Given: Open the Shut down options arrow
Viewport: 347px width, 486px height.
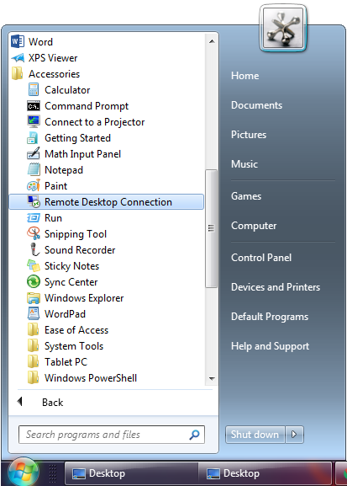Looking at the screenshot, I should coord(294,435).
